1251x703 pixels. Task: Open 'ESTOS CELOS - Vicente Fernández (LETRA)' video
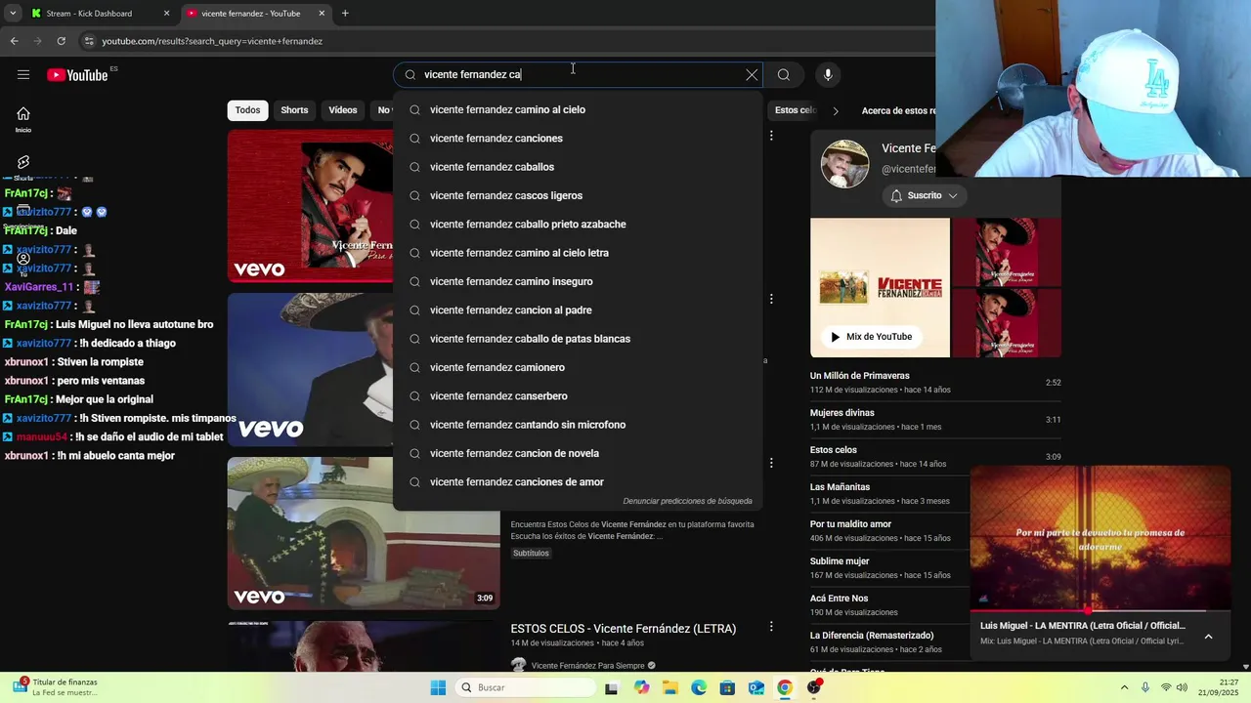click(x=623, y=629)
